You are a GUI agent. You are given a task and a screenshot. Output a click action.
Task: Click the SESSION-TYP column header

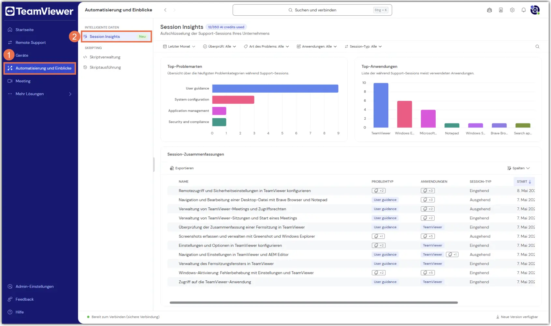click(x=481, y=182)
